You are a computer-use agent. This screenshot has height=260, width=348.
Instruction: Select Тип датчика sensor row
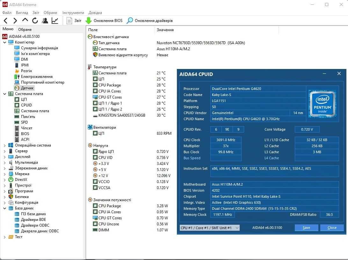(169, 43)
